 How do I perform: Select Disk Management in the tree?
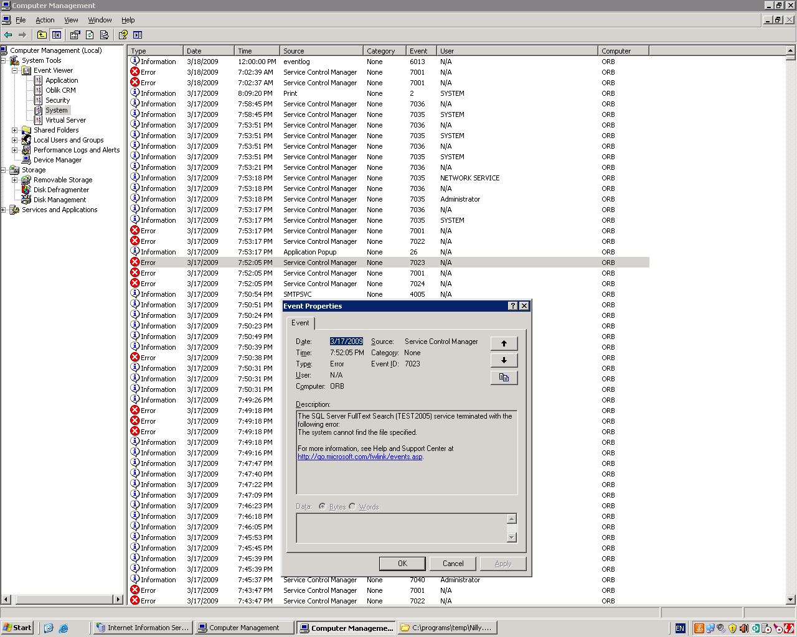60,200
